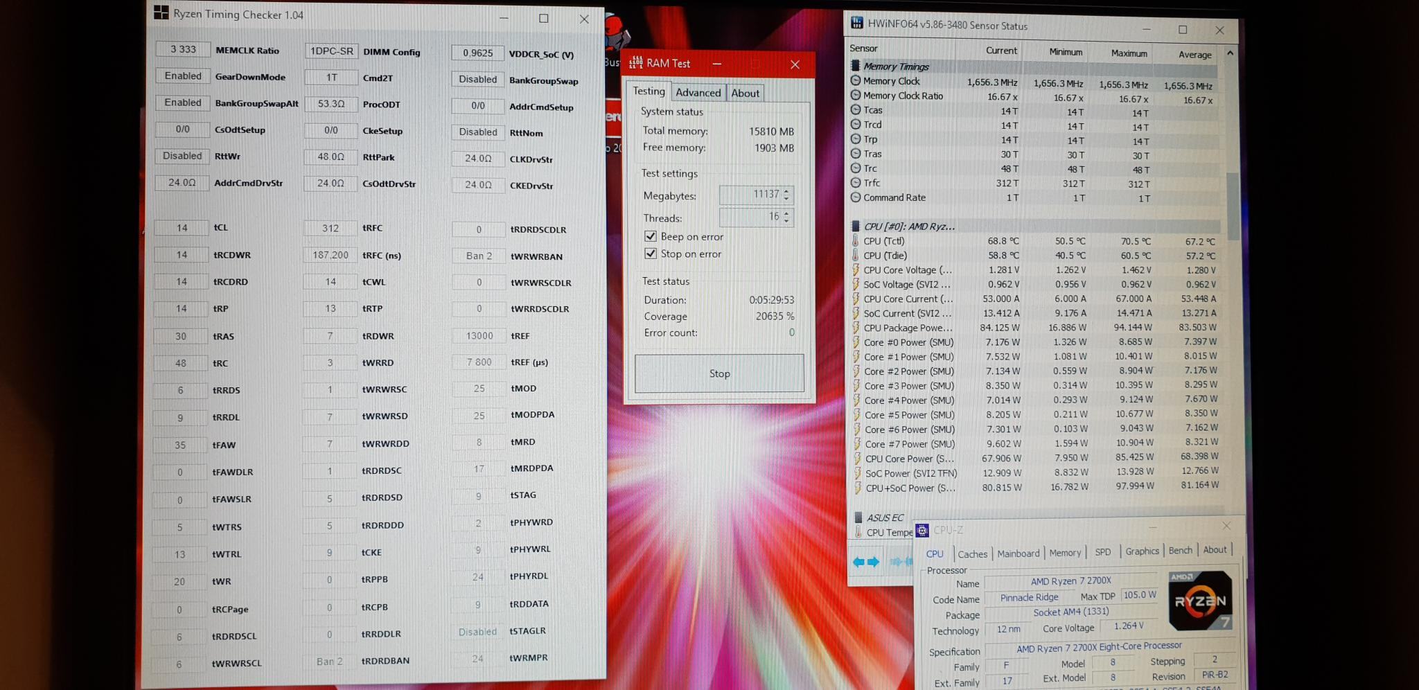
Task: Click the thermometer icon beside CPU (Tdie)
Action: pos(856,255)
